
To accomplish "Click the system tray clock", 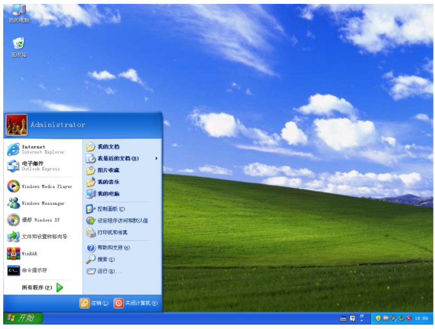I will [x=421, y=318].
